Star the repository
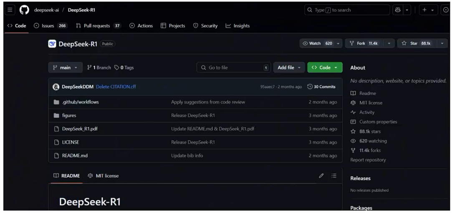452x213 pixels. point(416,43)
